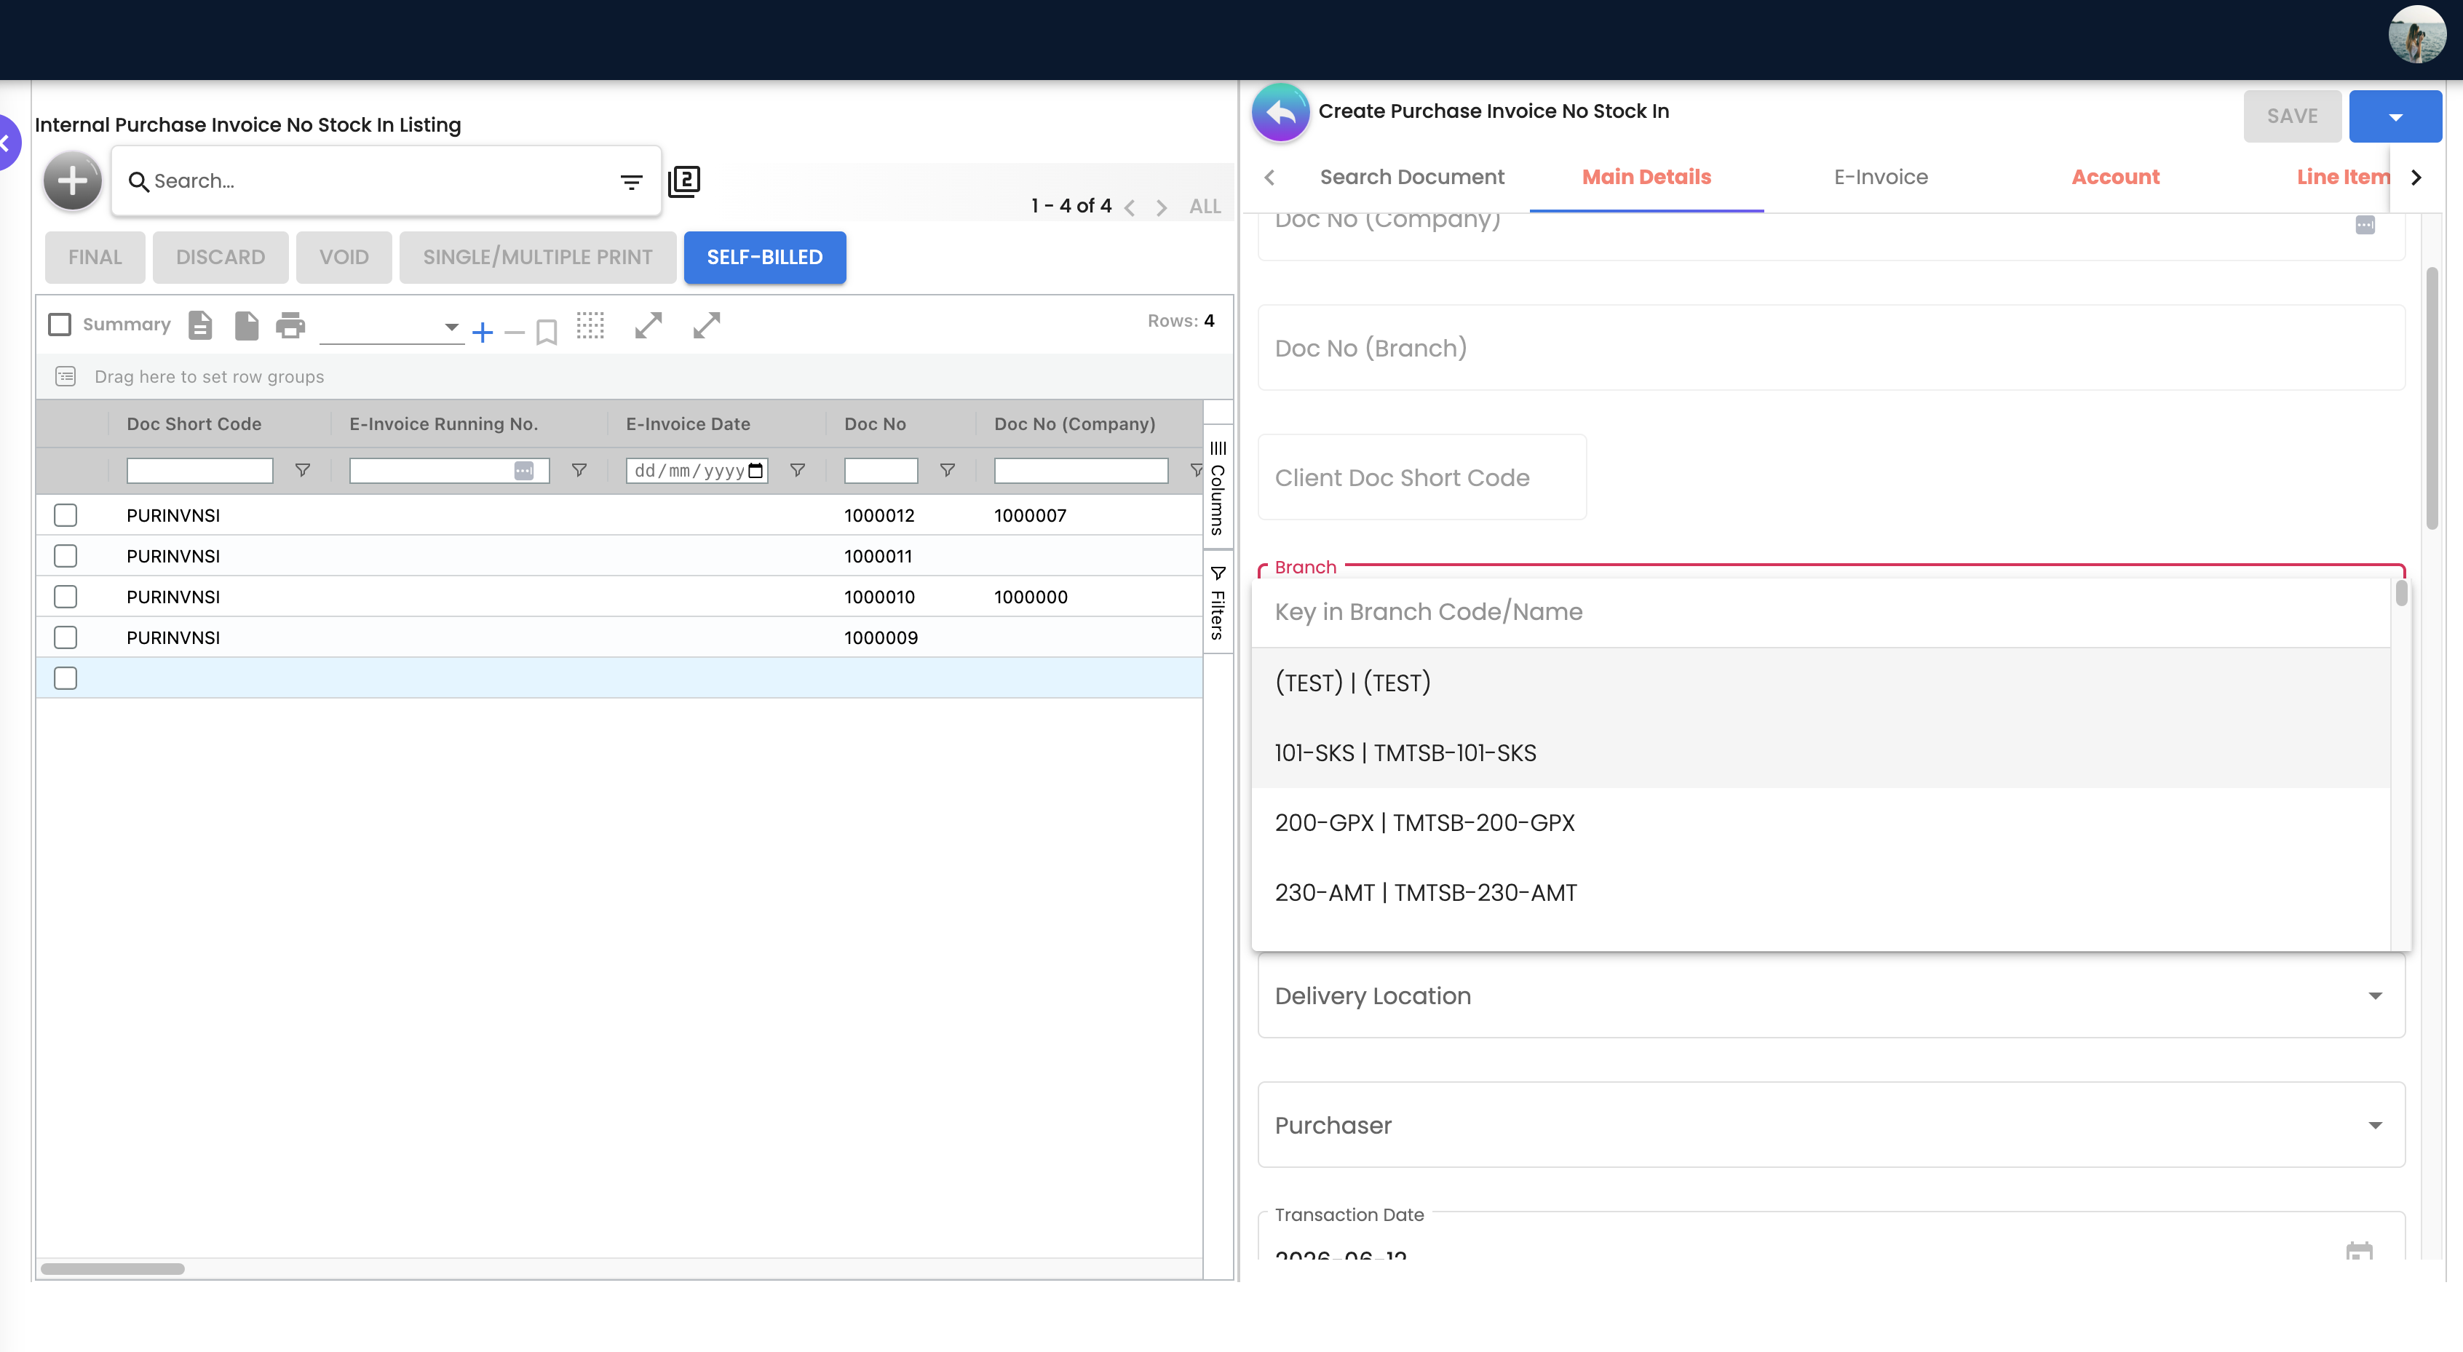Click filter icon for Doc No column
2463x1352 pixels.
point(947,470)
